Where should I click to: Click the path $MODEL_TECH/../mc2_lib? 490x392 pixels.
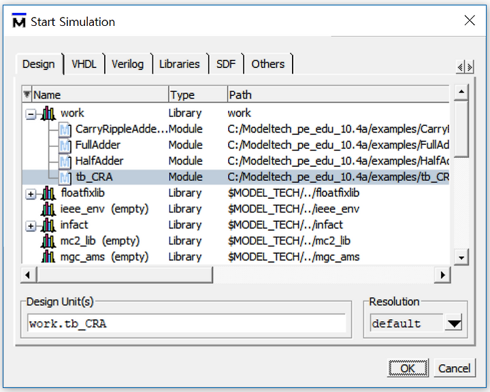pos(289,241)
